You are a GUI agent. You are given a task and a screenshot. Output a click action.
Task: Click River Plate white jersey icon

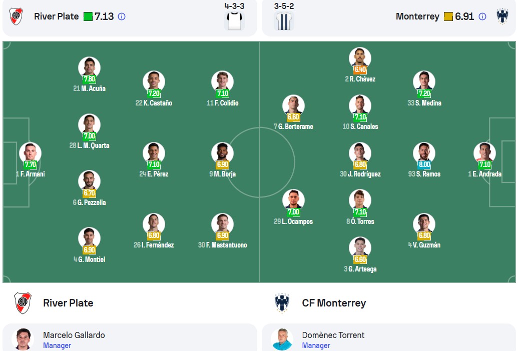coord(235,21)
